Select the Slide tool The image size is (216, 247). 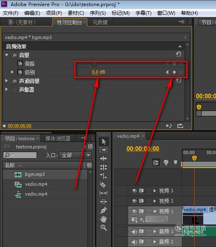coord(103,201)
